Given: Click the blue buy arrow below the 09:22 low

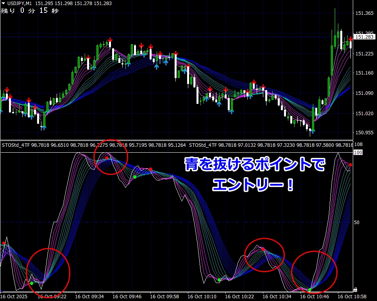Looking at the screenshot, I should [44, 126].
